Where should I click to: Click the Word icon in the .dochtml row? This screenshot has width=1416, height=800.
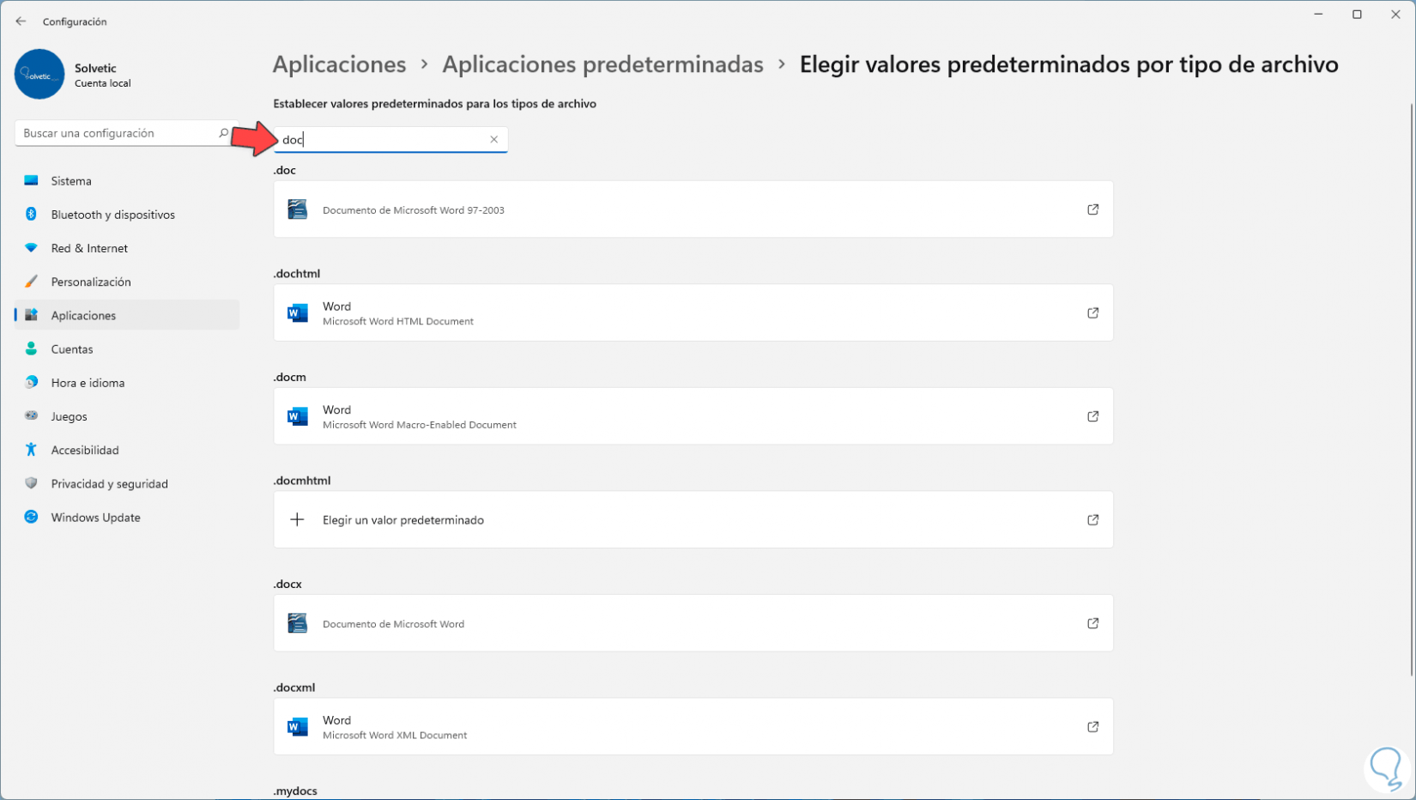click(x=297, y=313)
